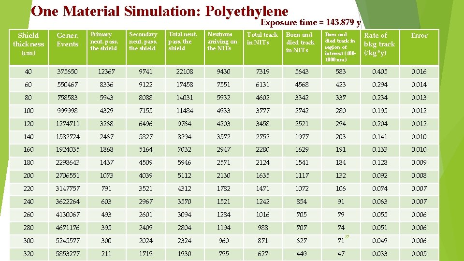Click the cell showing 3570
This screenshot has width=464, height=261.
(x=185, y=202)
